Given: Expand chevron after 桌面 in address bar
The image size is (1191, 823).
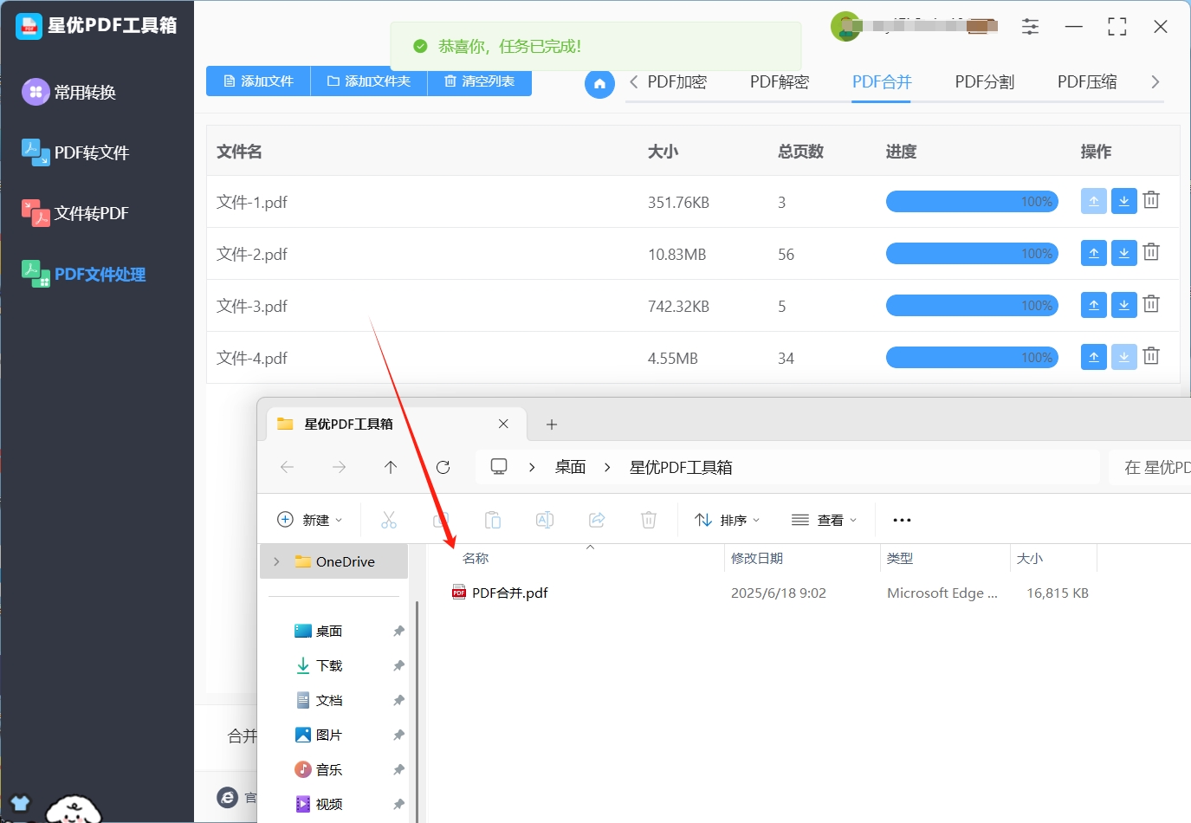Looking at the screenshot, I should click(607, 467).
